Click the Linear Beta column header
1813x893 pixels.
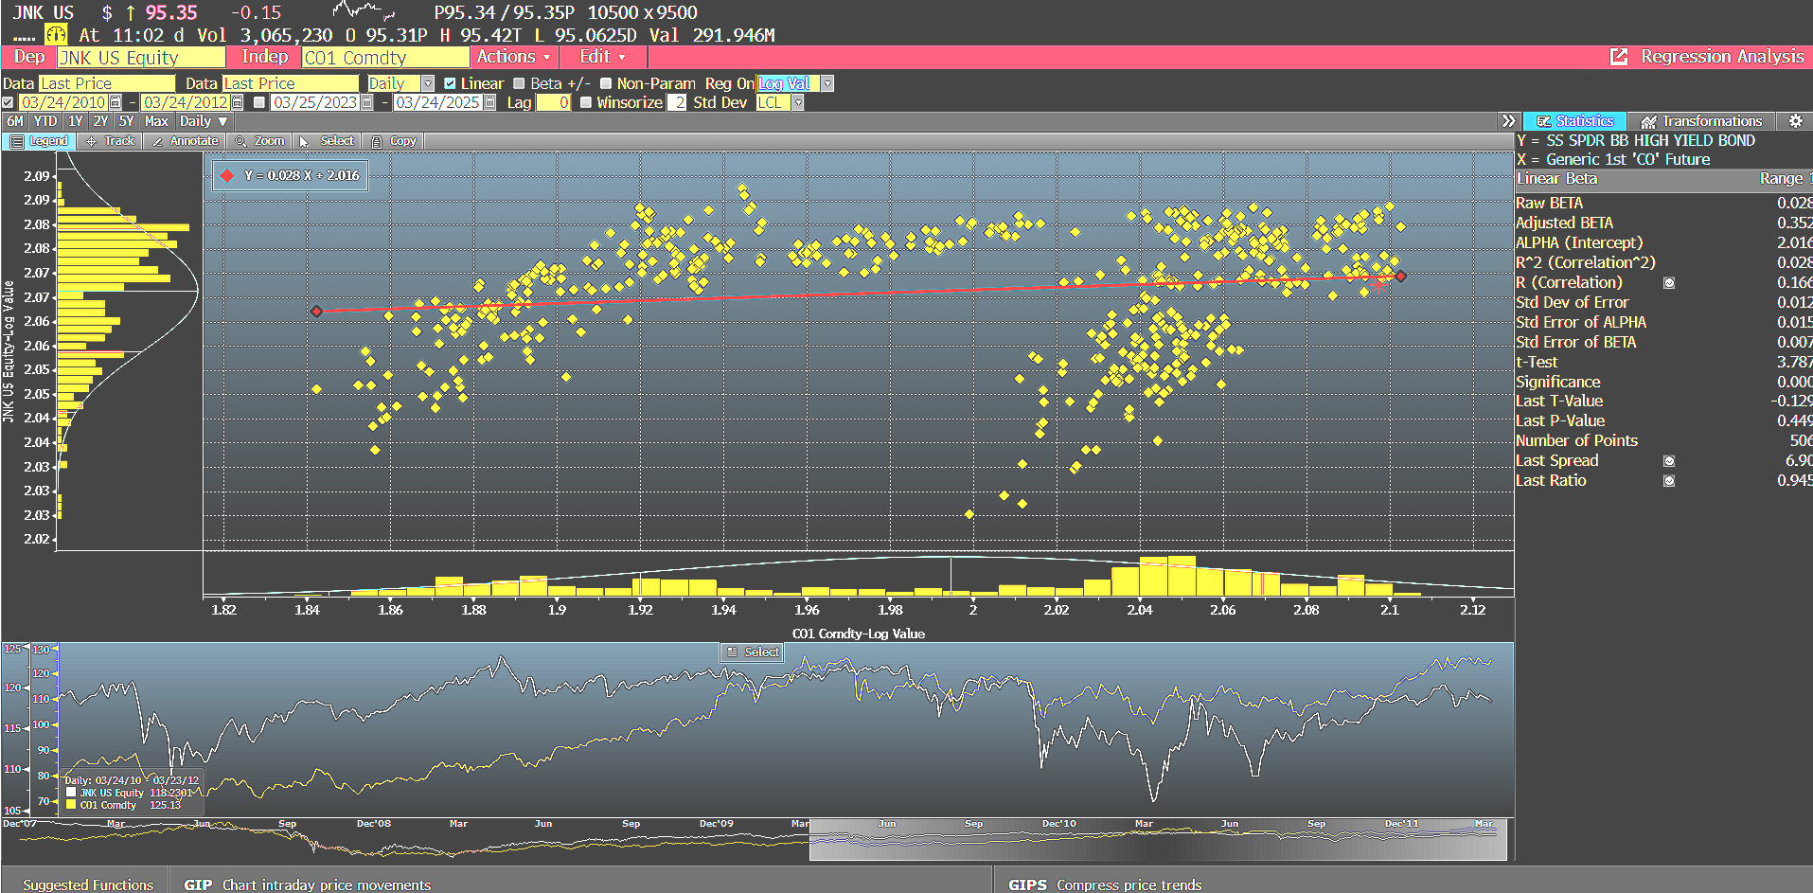[x=1556, y=178]
